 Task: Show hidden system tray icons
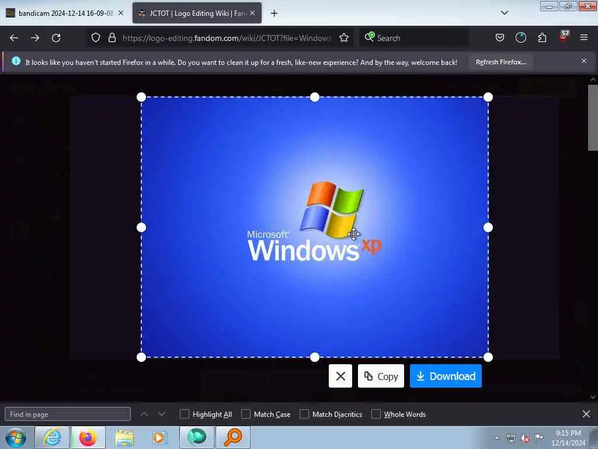point(496,438)
